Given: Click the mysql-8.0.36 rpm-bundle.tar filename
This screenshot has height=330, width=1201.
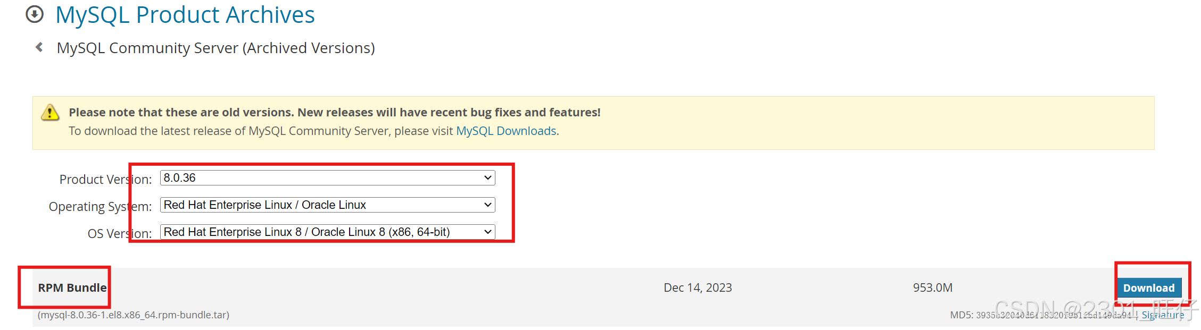Looking at the screenshot, I should pos(134,315).
